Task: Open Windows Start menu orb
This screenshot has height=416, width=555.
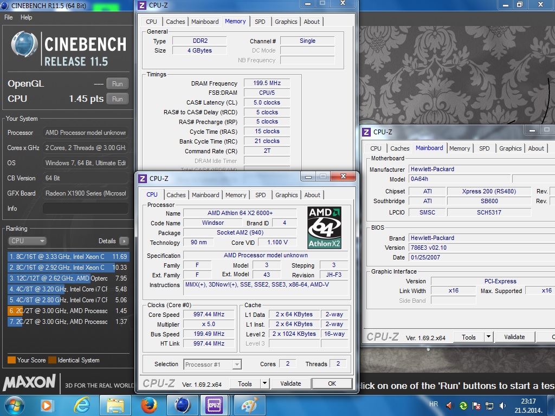Action: point(15,405)
